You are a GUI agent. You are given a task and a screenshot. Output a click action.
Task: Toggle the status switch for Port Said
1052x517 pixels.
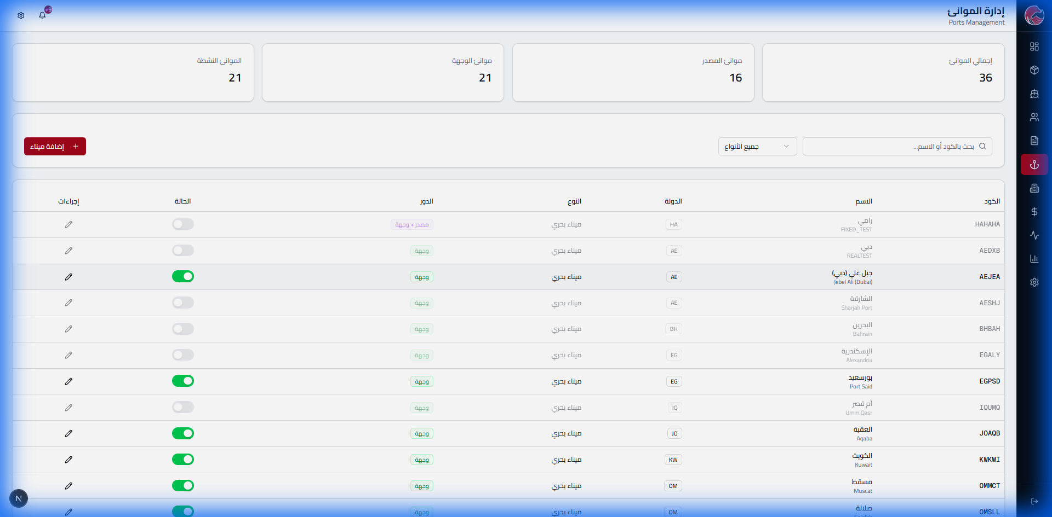(183, 381)
